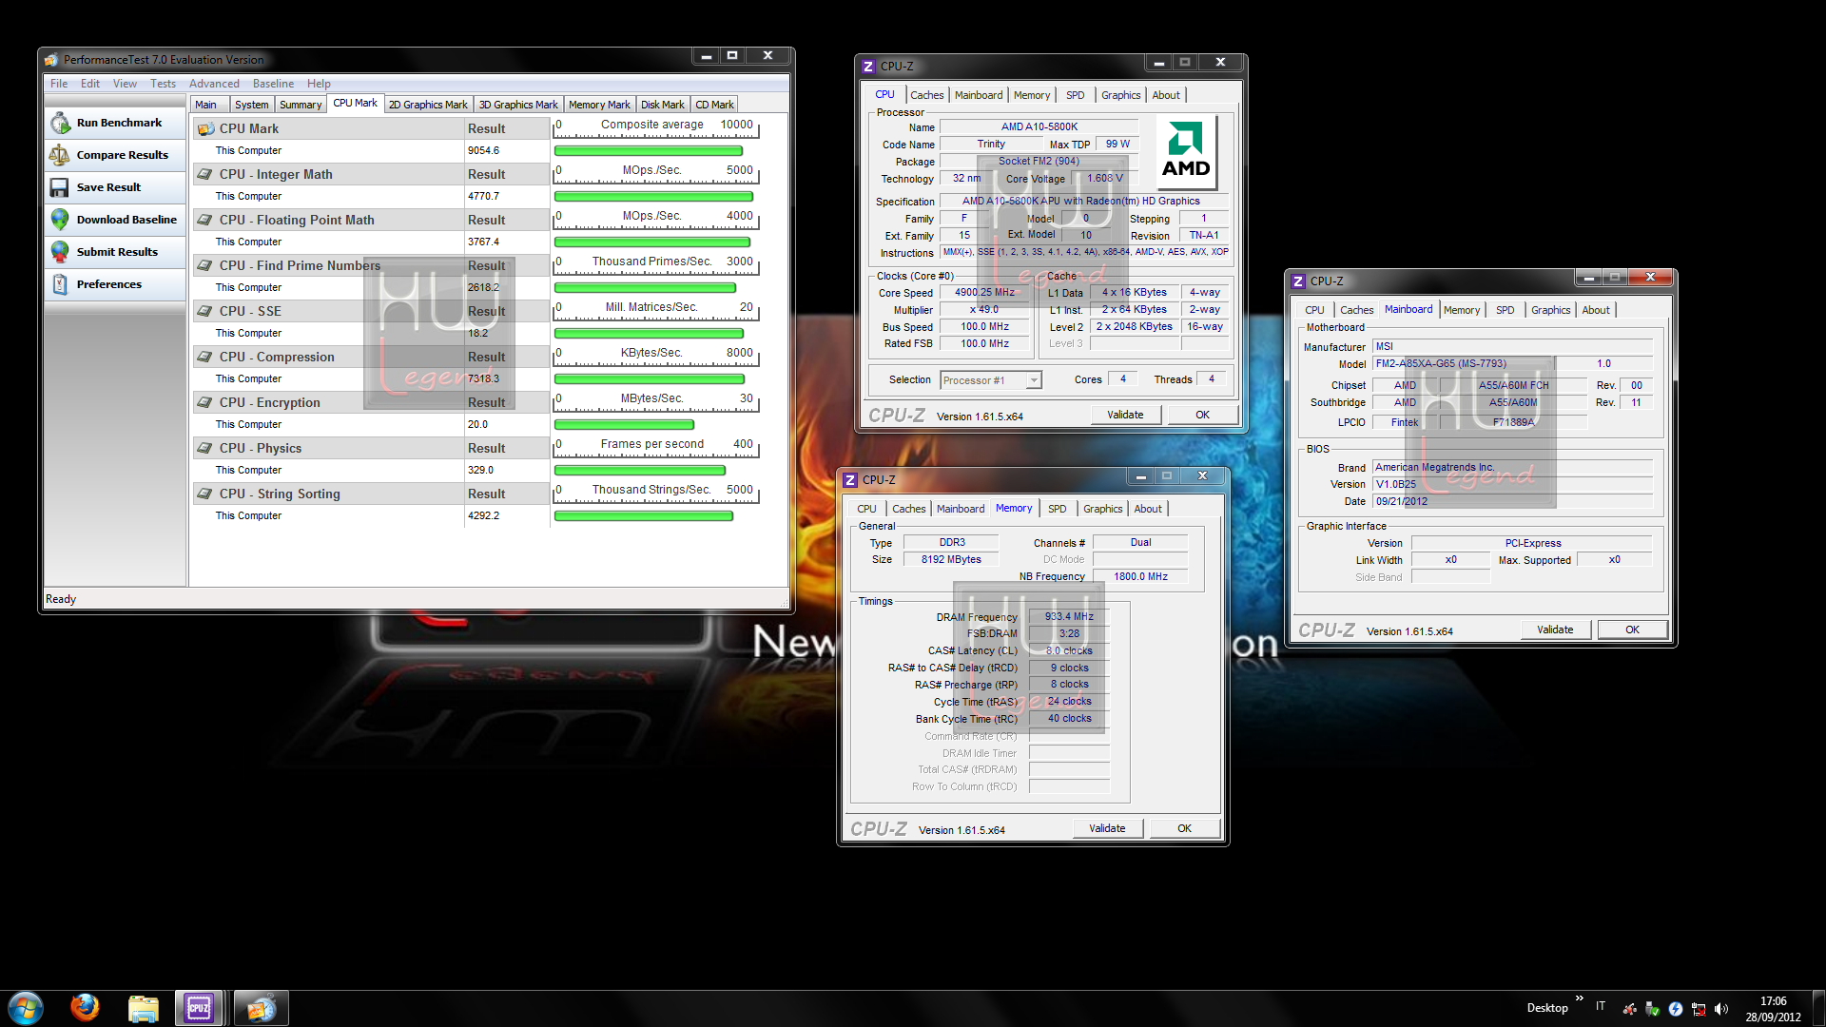The image size is (1826, 1027).
Task: Click the Physics Frames per second bar
Action: coord(640,471)
